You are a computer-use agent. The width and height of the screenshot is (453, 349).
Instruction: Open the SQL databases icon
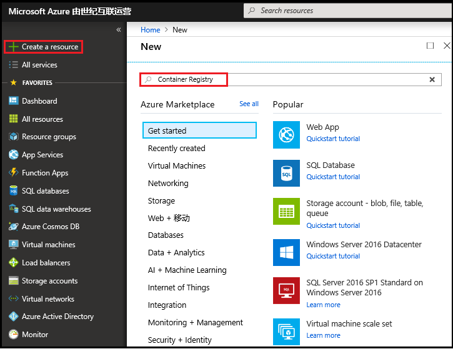point(13,190)
